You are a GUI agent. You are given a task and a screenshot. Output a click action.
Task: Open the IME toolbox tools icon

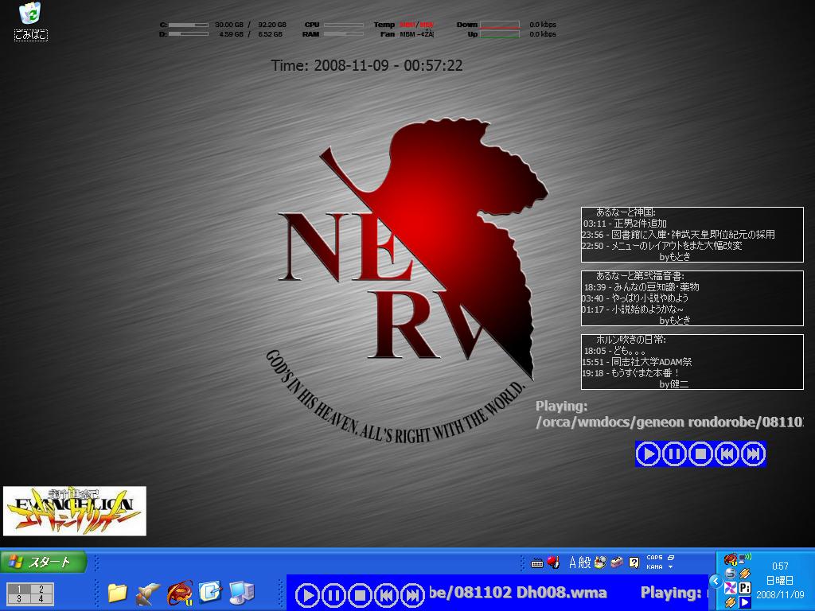(x=617, y=562)
